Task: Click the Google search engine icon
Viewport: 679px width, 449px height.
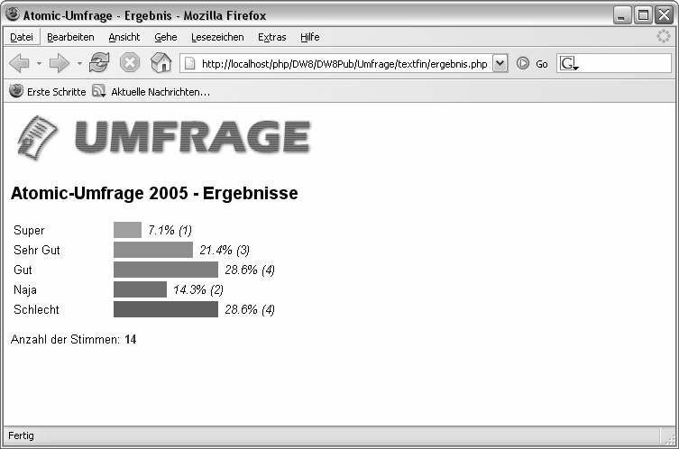Action: click(x=568, y=64)
